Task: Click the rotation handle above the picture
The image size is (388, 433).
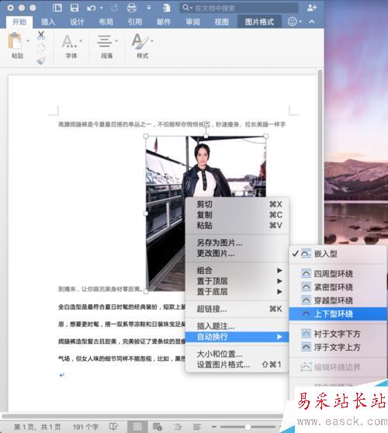Action: [x=206, y=124]
